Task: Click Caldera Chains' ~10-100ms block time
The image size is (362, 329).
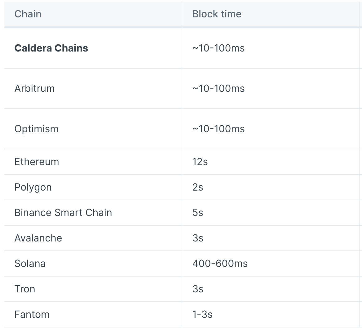Action: coord(219,48)
